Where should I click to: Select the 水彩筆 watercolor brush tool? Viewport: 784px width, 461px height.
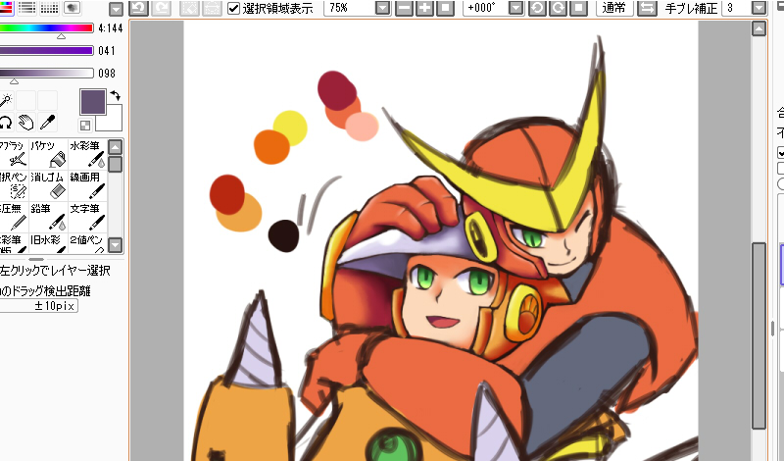coord(87,154)
